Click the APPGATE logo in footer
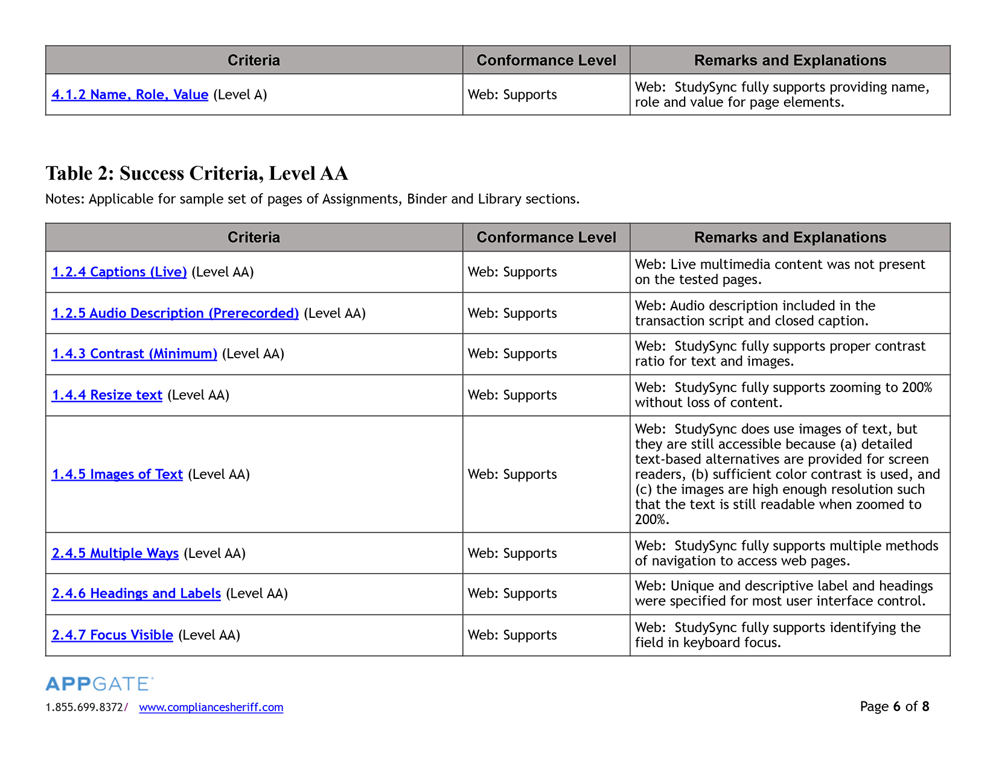The height and width of the screenshot is (769, 996). [100, 684]
